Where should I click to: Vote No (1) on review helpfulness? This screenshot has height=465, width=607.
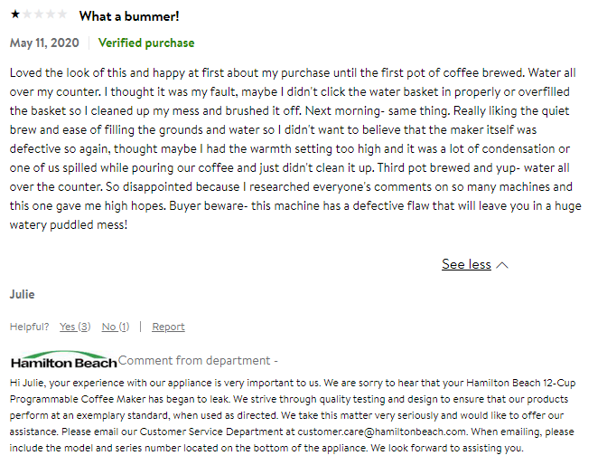pyautogui.click(x=115, y=327)
